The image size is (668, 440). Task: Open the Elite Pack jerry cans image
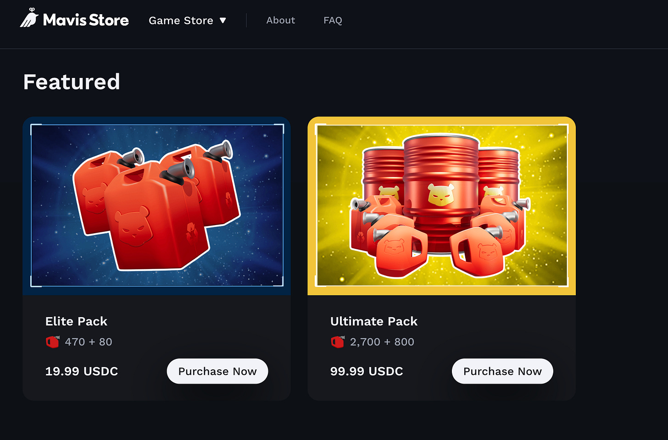click(x=157, y=205)
